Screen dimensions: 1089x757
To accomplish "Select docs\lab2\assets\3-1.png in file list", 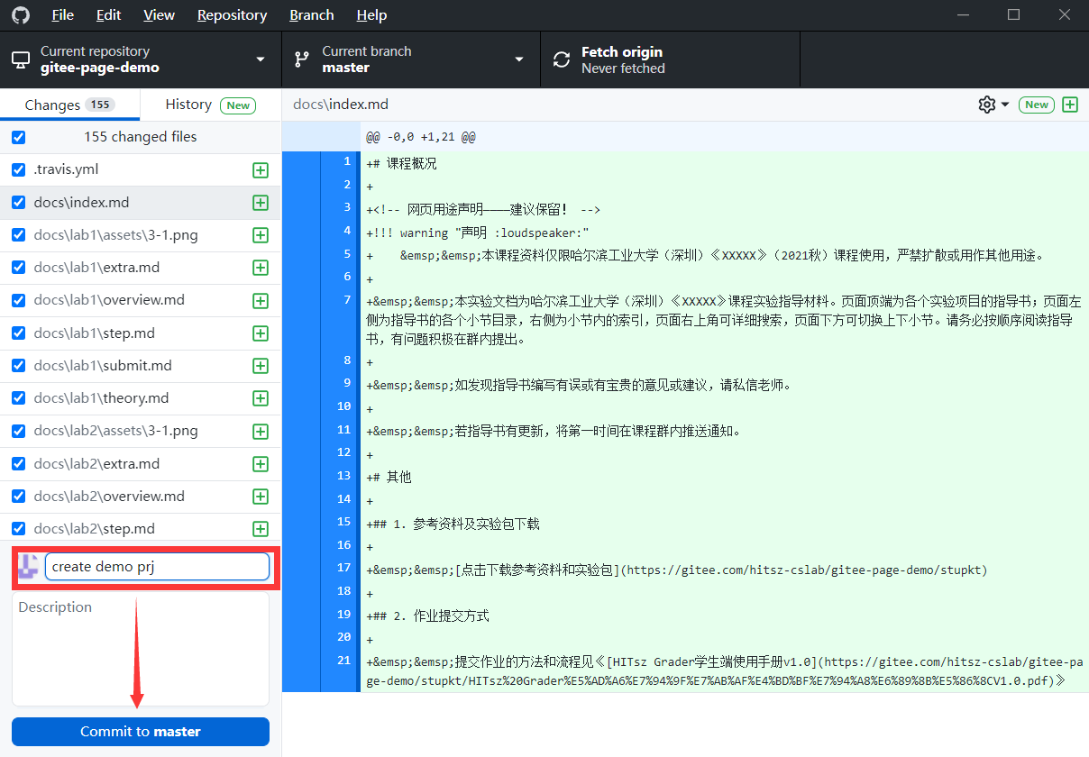I will point(141,431).
